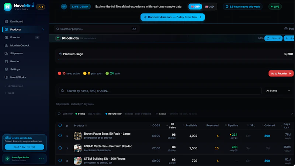Toggle the select-all products checkbox
Screen dimensions: 295x166
coord(60,125)
